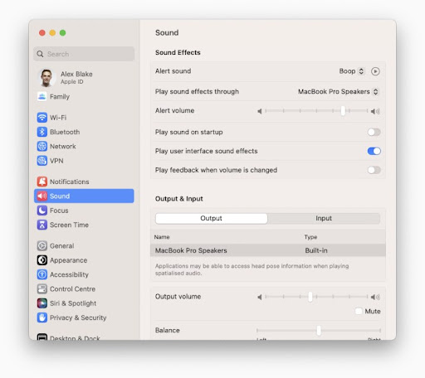
Task: Click the Balance slider handle
Action: pyautogui.click(x=319, y=331)
